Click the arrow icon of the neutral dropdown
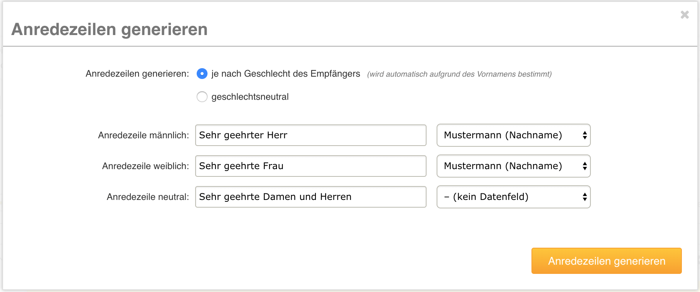 585,197
